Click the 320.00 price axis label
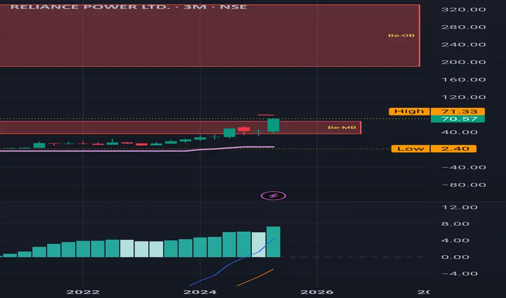Image resolution: width=506 pixels, height=298 pixels. tap(464, 10)
